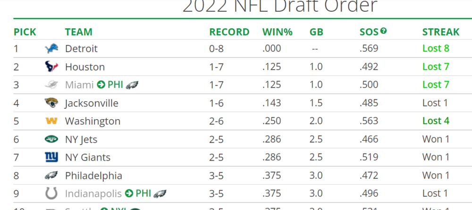The height and width of the screenshot is (210, 472).
Task: Click the SOS help question mark icon
Action: [x=383, y=31]
